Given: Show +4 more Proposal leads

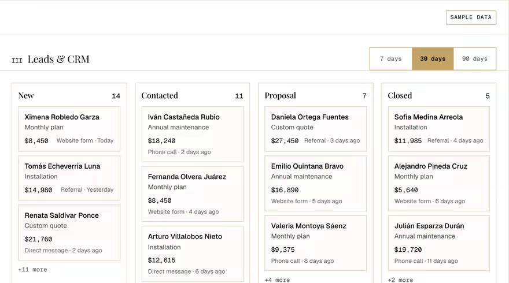Looking at the screenshot, I should tap(277, 280).
